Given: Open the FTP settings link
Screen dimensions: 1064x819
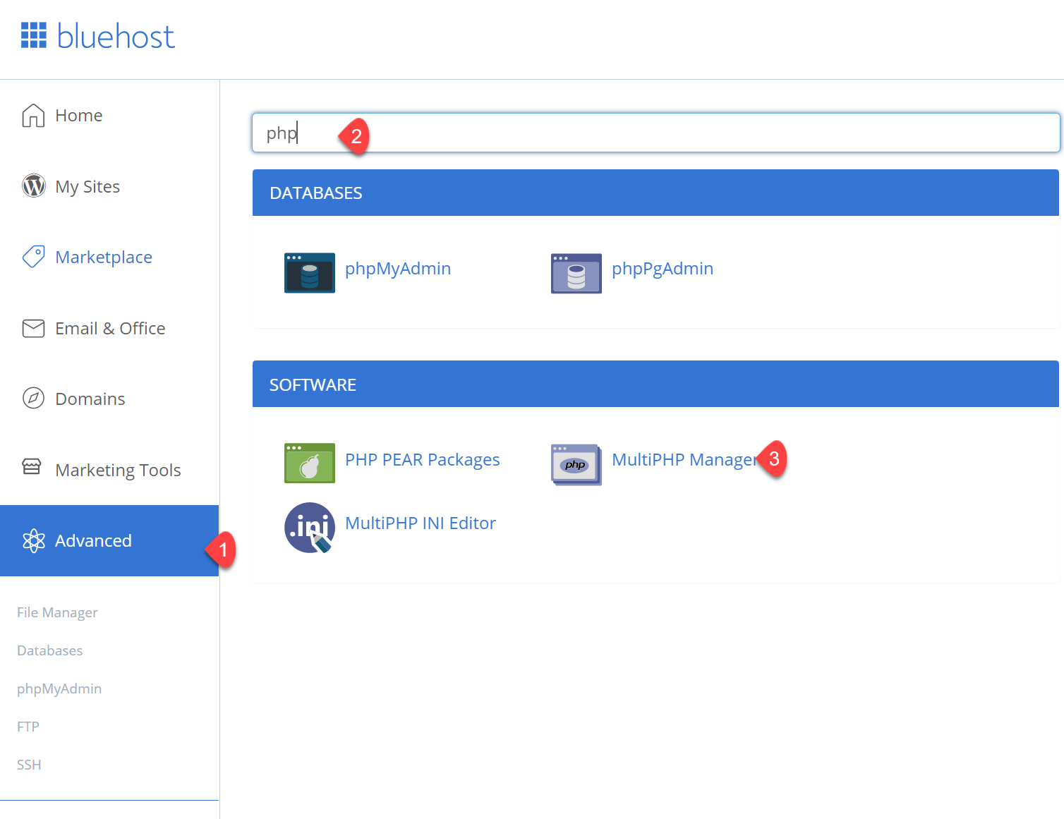Looking at the screenshot, I should click(x=28, y=726).
